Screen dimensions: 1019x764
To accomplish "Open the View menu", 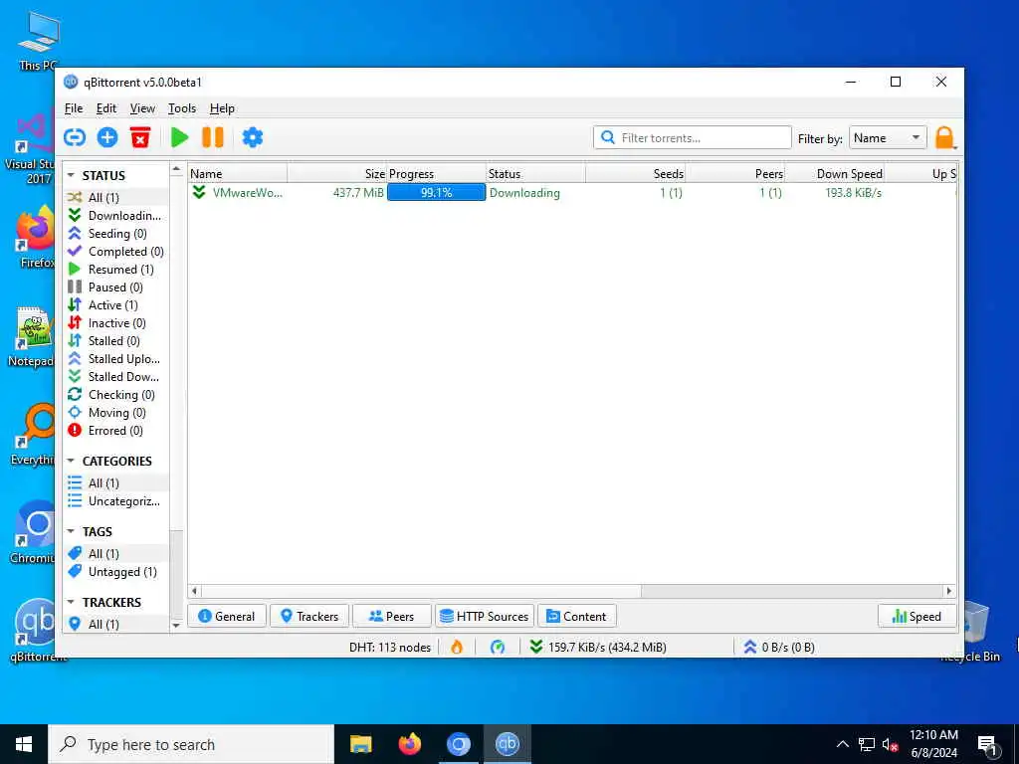I will point(142,108).
